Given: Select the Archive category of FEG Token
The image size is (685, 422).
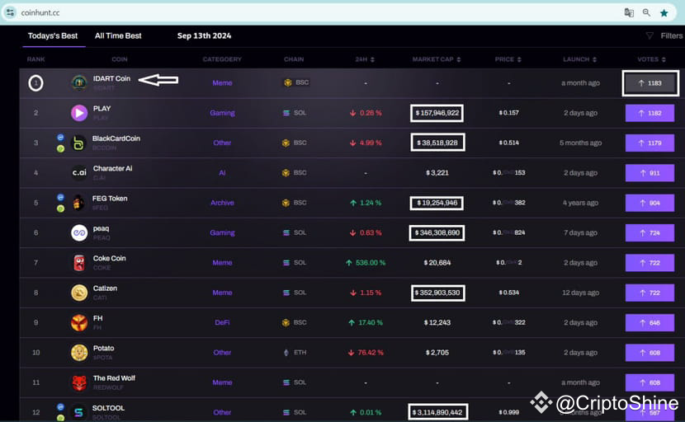Looking at the screenshot, I should coord(222,203).
